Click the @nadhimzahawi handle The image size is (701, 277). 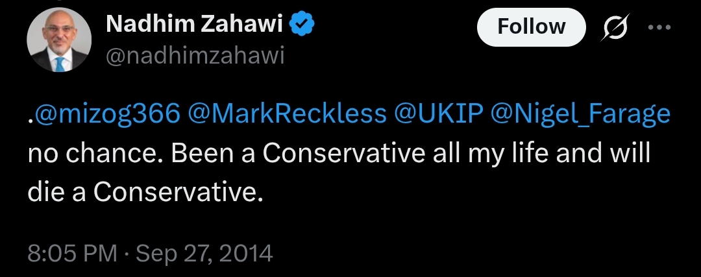[195, 56]
